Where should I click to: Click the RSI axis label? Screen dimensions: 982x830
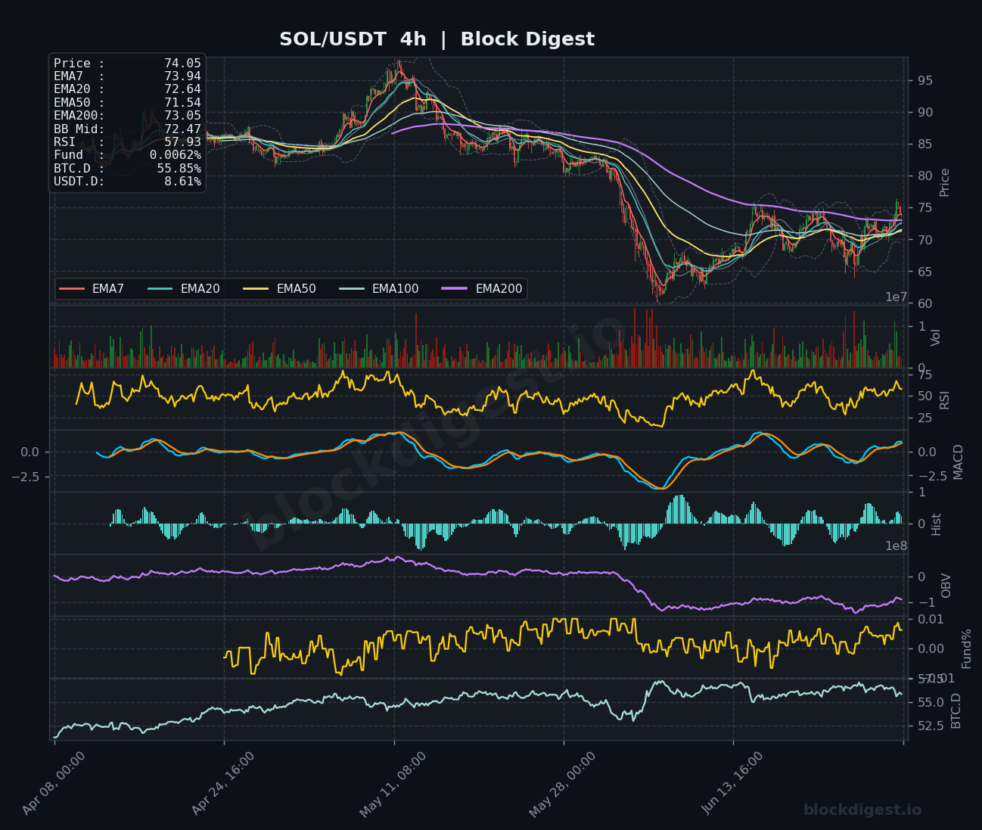[x=945, y=399]
